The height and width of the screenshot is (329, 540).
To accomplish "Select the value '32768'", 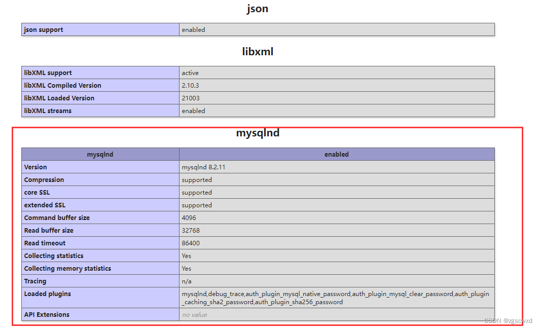I will click(191, 231).
